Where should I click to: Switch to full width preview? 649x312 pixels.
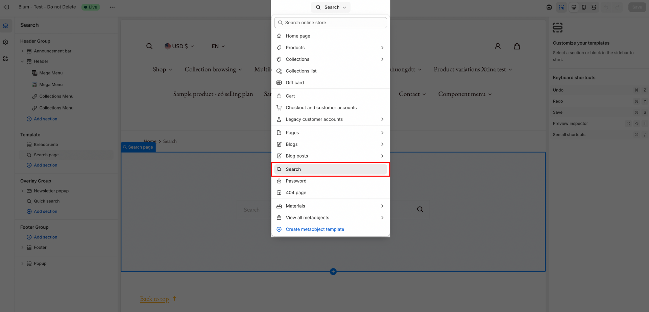pos(594,7)
